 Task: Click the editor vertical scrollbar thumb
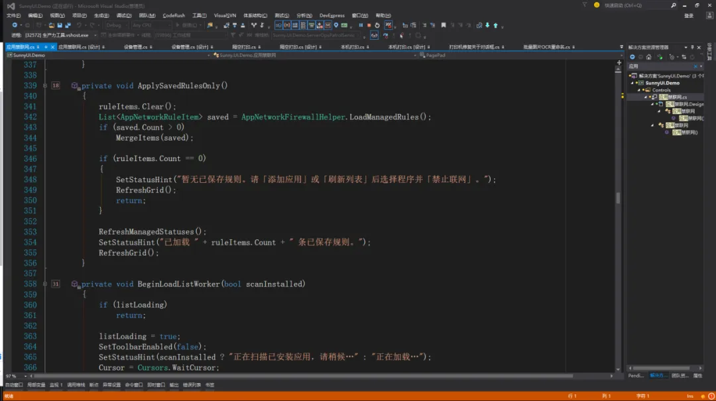(x=619, y=198)
